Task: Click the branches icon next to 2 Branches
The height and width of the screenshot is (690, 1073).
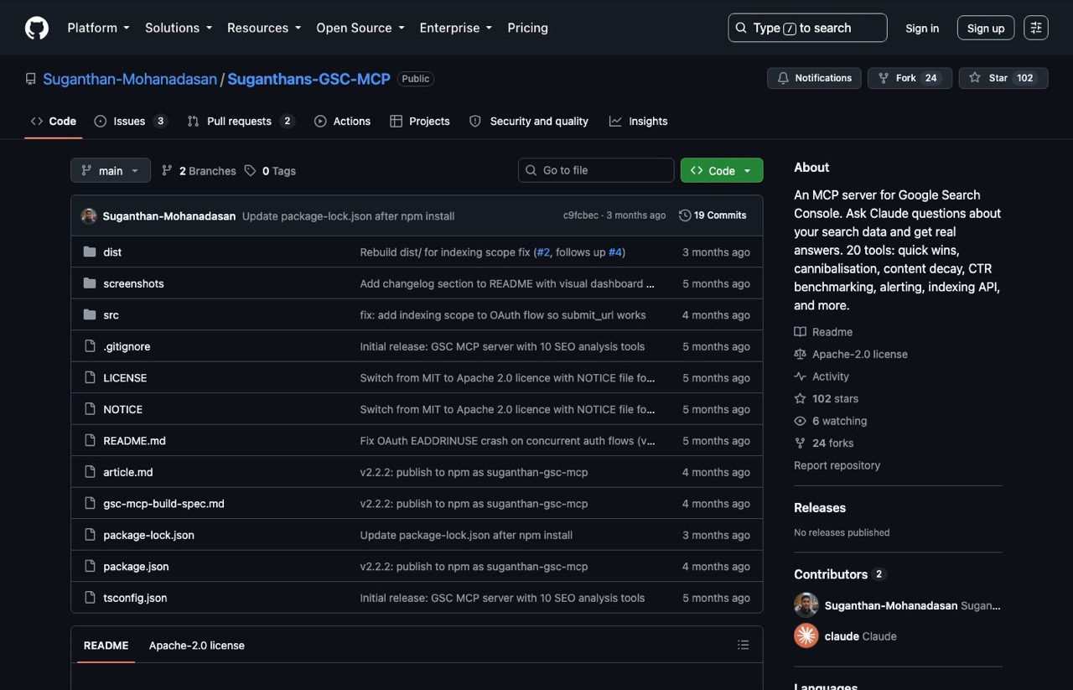Action: point(167,170)
